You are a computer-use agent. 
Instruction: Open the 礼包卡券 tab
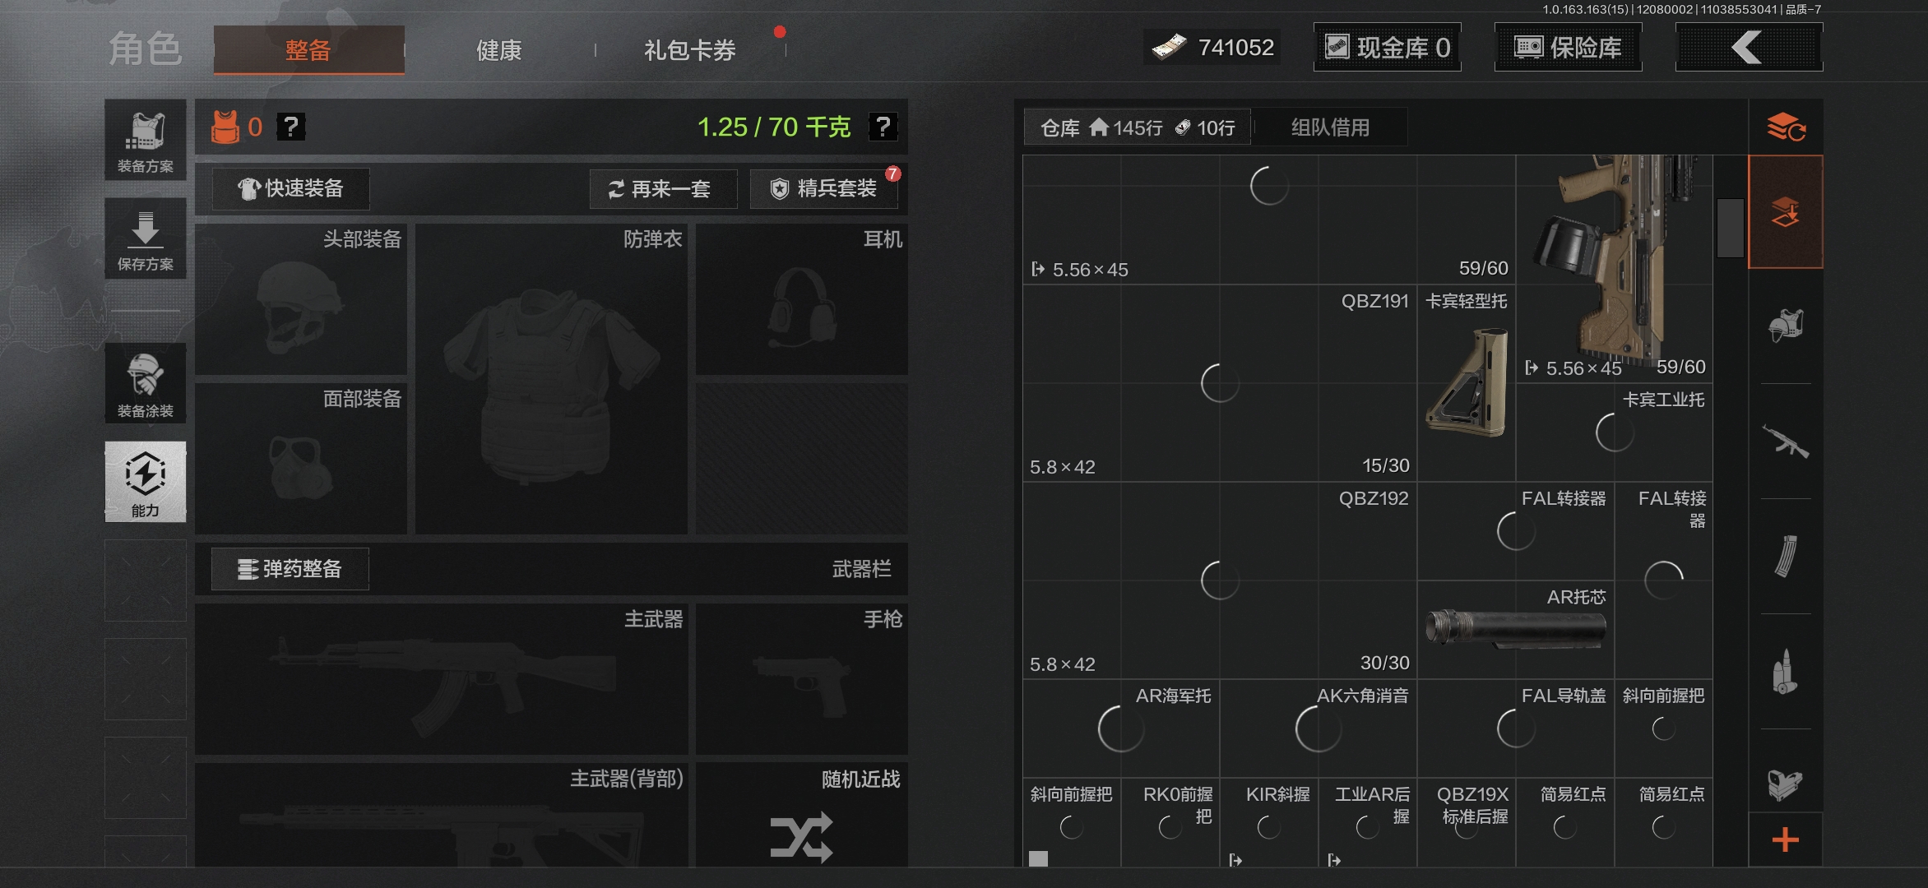coord(689,50)
